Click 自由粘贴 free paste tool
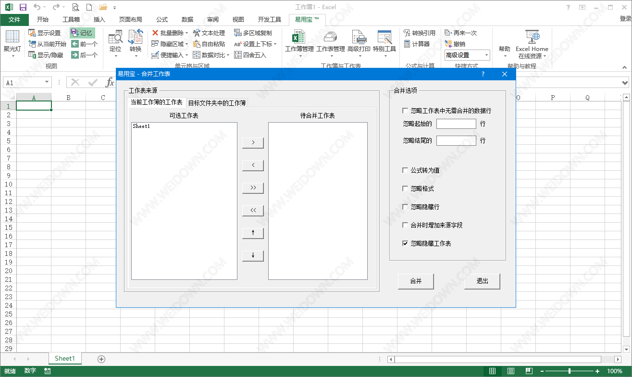Viewport: 632px width, 377px height. [x=209, y=44]
